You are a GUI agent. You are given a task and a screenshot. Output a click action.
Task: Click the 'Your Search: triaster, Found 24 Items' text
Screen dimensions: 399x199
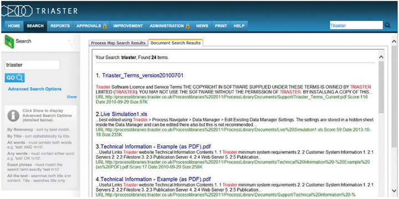coord(132,57)
